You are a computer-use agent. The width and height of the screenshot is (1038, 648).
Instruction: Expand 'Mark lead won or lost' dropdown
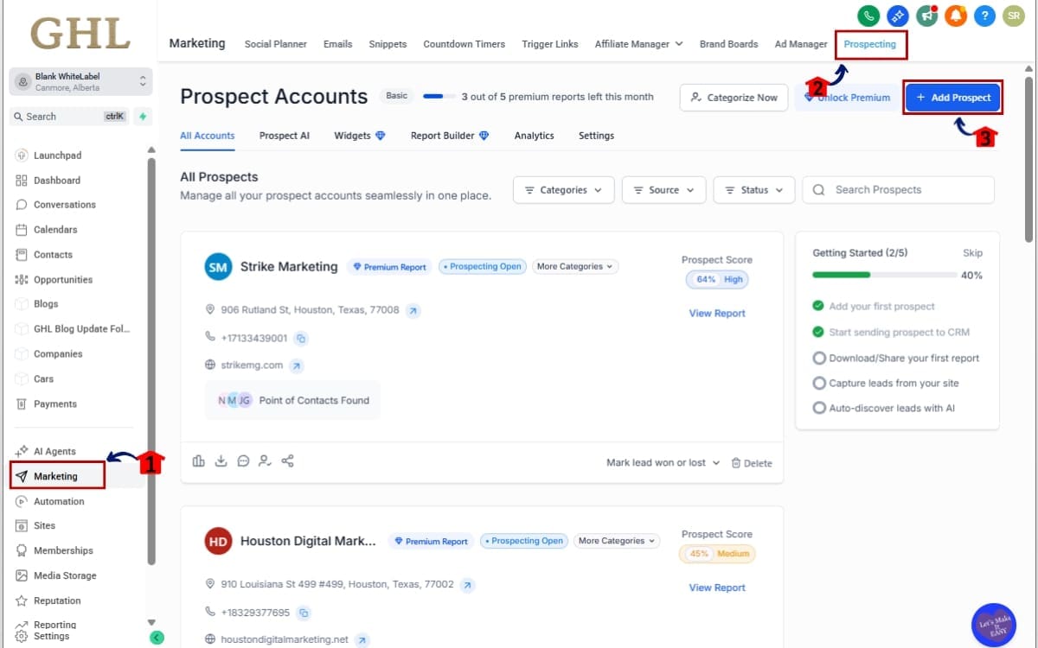[x=663, y=463]
